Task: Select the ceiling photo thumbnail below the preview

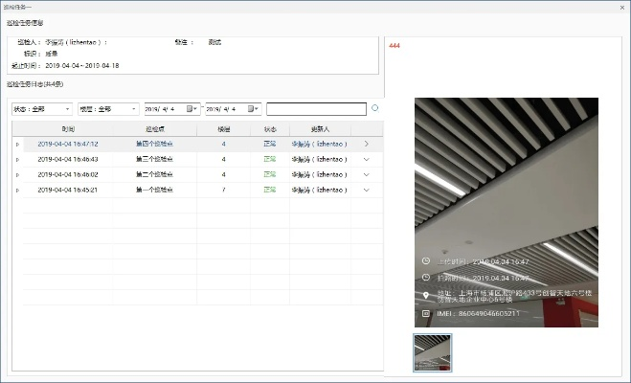Action: (432, 352)
